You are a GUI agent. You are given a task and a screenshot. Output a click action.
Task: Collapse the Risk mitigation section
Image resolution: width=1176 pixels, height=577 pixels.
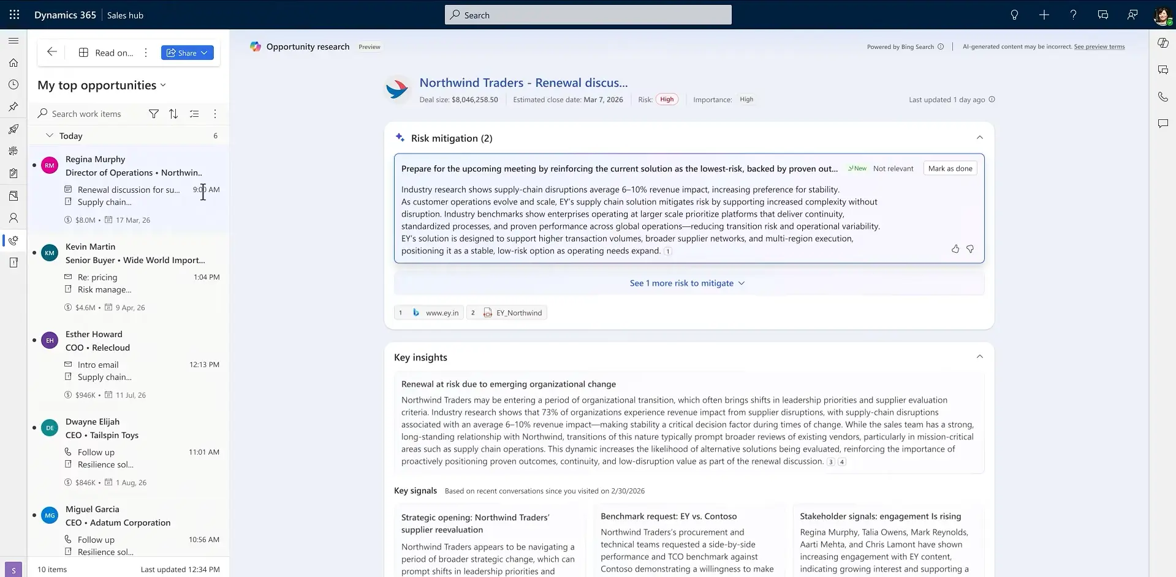[x=979, y=138]
